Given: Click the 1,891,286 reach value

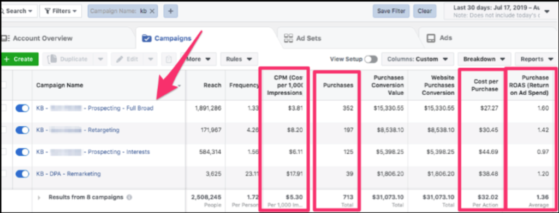Looking at the screenshot, I should (208, 108).
